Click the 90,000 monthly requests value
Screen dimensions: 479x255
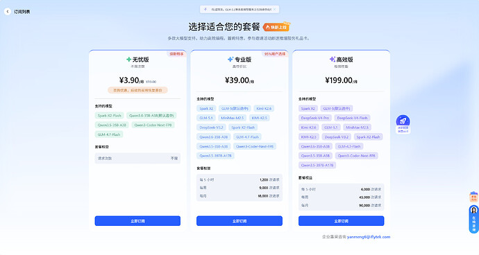(x=364, y=205)
